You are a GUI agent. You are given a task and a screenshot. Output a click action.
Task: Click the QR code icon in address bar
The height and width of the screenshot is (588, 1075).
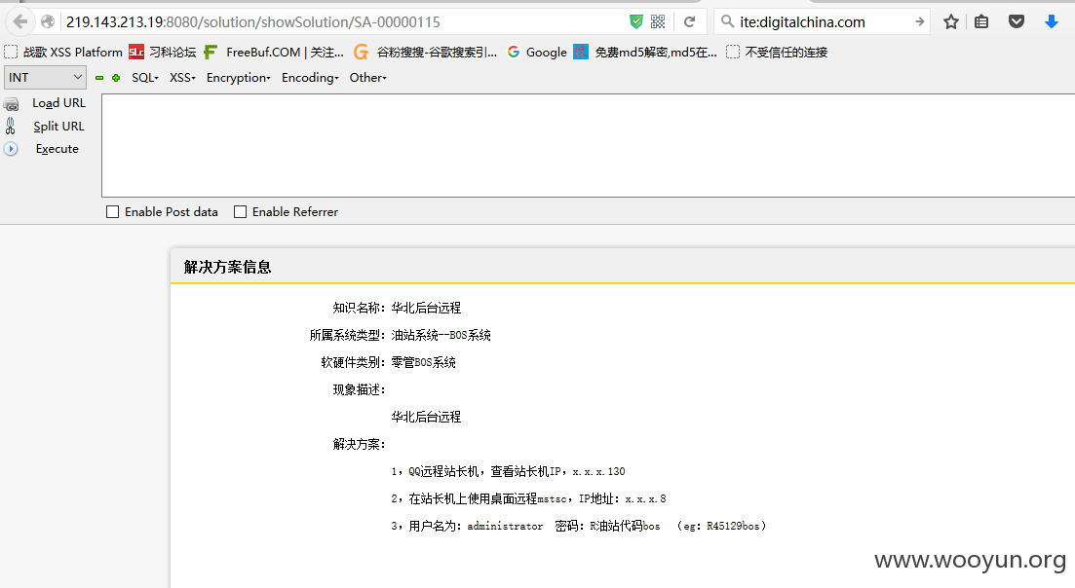click(658, 22)
